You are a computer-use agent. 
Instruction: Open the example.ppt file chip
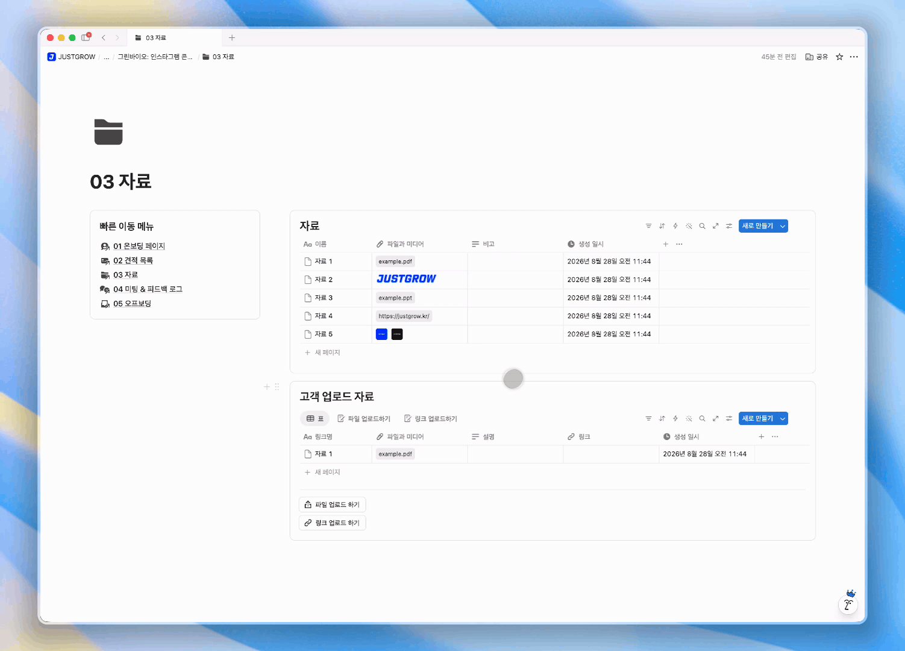click(395, 298)
